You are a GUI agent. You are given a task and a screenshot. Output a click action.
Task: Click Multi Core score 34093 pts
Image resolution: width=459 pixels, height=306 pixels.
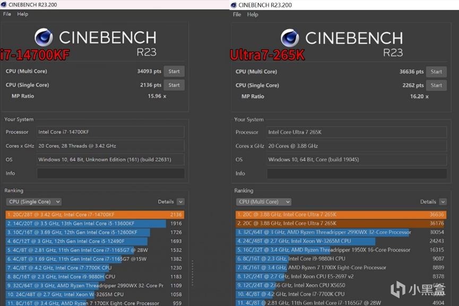tap(149, 71)
